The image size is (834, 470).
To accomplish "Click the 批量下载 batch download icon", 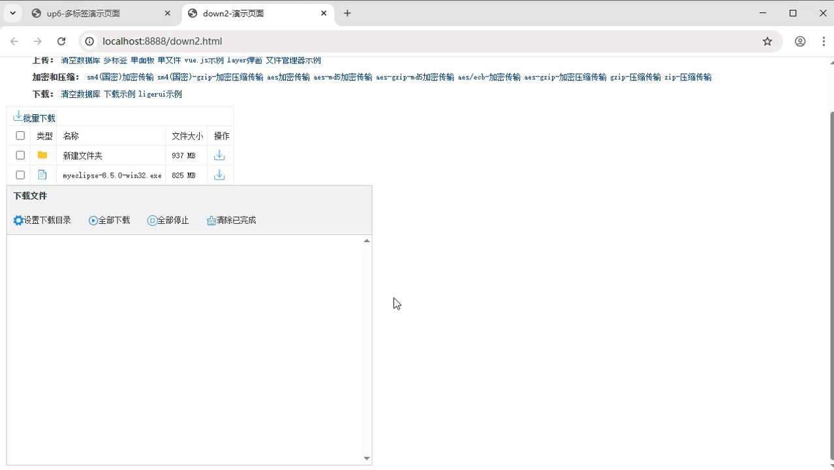I will point(18,116).
